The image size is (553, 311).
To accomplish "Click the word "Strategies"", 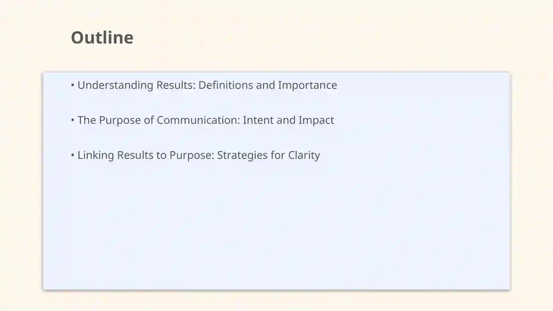I will 242,155.
